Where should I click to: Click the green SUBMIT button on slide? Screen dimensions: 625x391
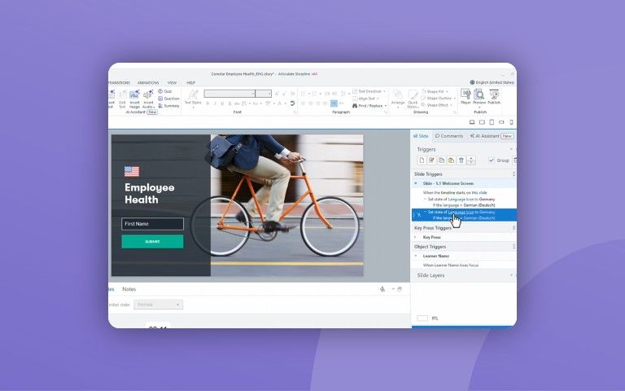coord(152,241)
